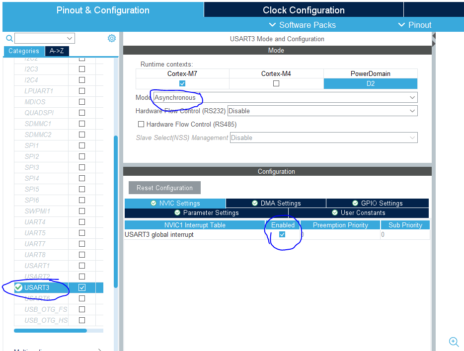The image size is (464, 351).
Task: Open the peripheral search combo box
Action: pos(45,38)
